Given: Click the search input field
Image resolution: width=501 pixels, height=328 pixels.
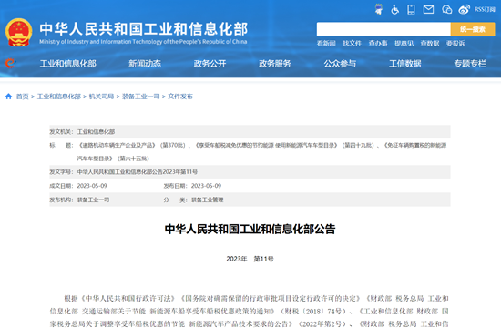Looking at the screenshot, I should [383, 29].
